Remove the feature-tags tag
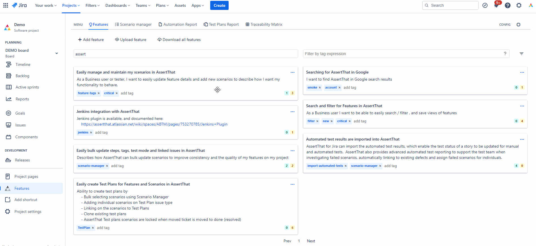This screenshot has height=246, width=536. (x=99, y=93)
